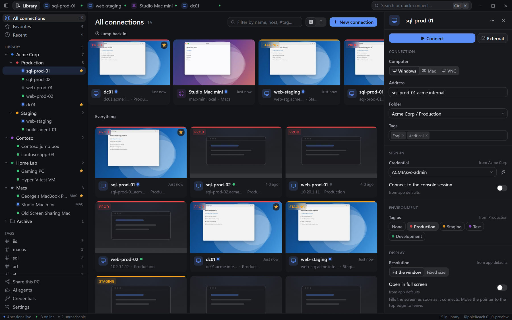Select Windows computer type
This screenshot has width=512, height=320.
point(404,71)
